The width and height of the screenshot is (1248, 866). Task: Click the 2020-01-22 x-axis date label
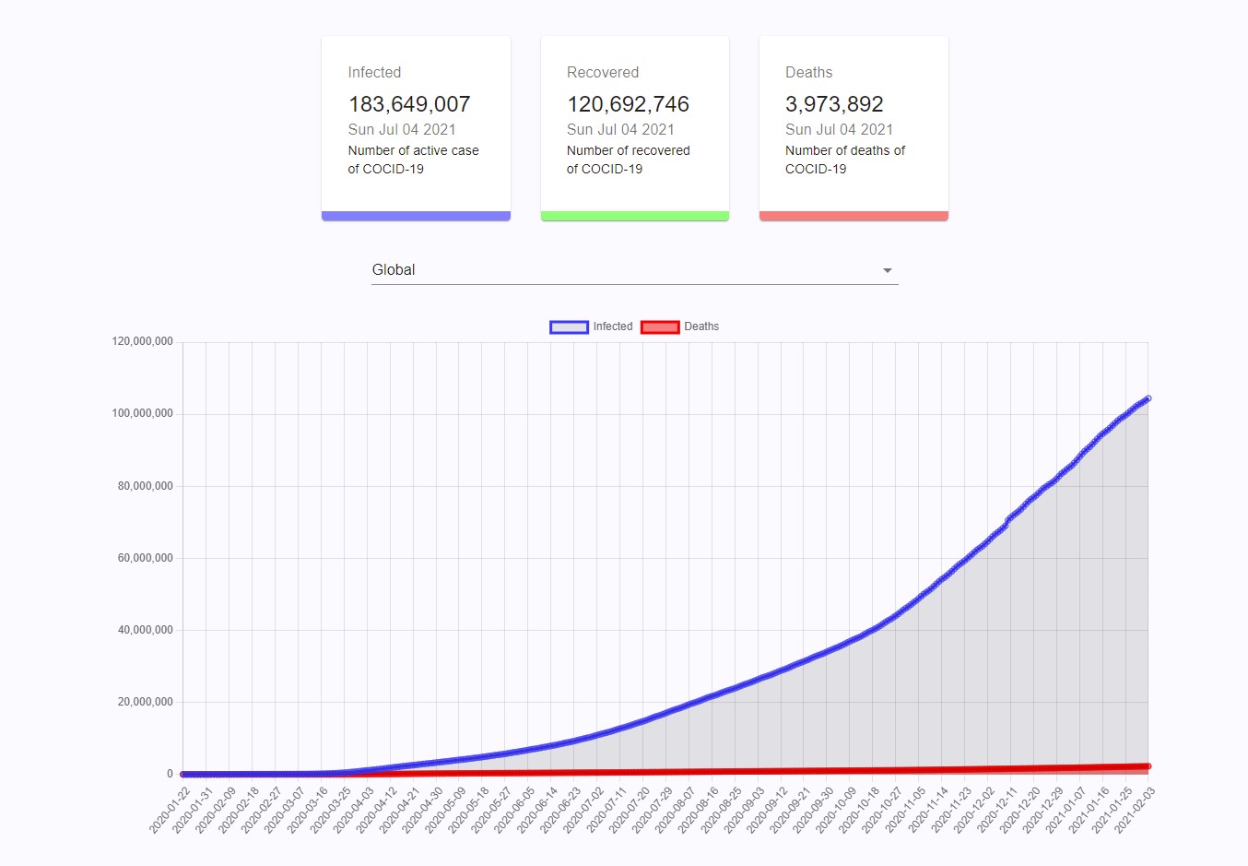169,810
